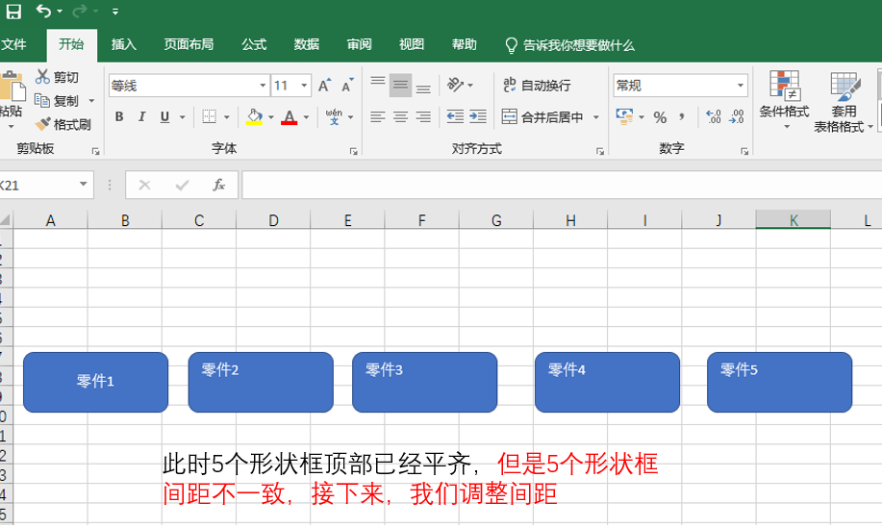Click the increase decimal icon
Image resolution: width=882 pixels, height=528 pixels.
[x=714, y=117]
